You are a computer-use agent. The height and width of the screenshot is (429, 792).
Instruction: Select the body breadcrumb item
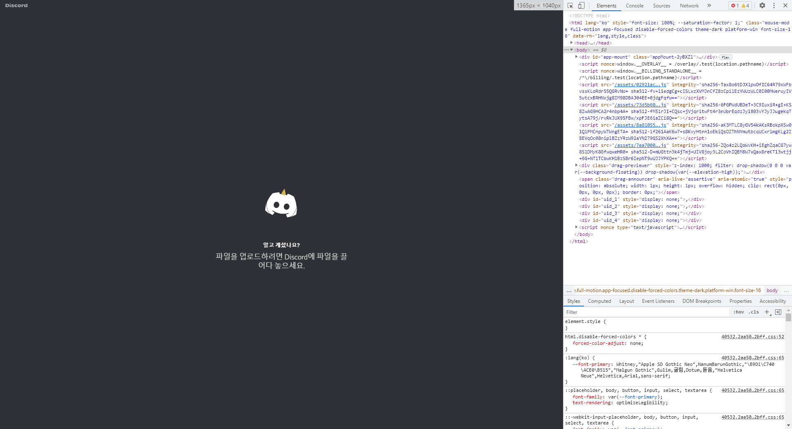(x=772, y=290)
